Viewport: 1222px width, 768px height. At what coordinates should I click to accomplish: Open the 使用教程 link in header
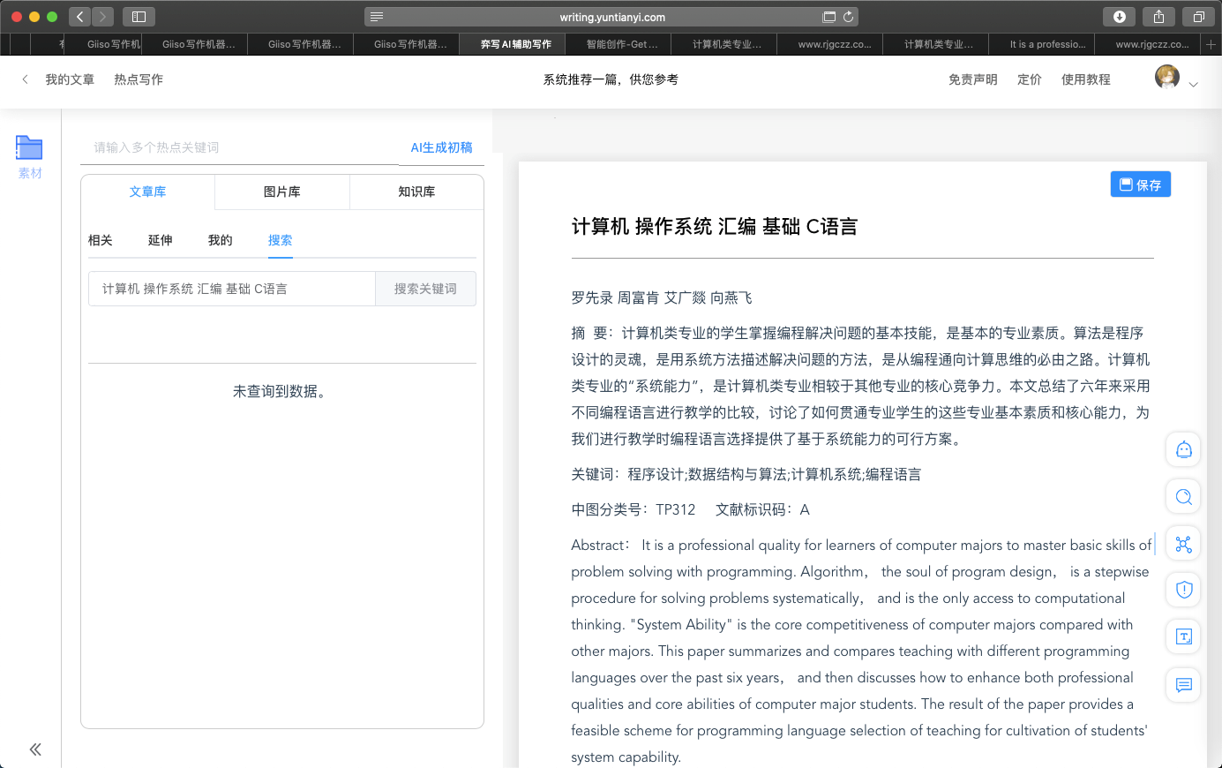tap(1085, 79)
